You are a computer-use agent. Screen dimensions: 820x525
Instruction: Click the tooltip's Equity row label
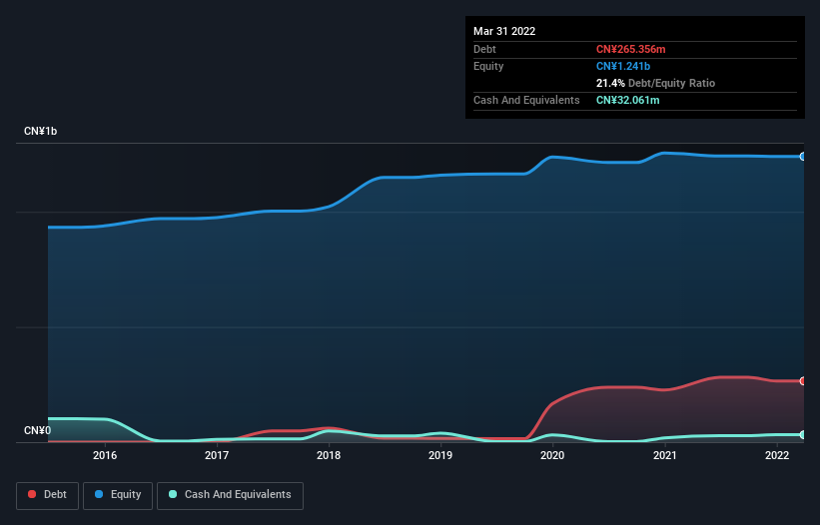[488, 66]
